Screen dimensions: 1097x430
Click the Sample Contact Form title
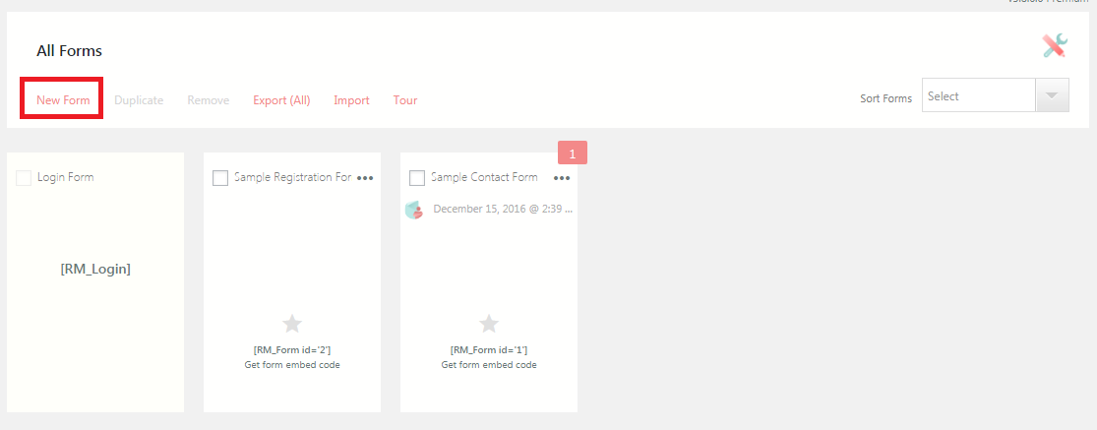tap(484, 177)
